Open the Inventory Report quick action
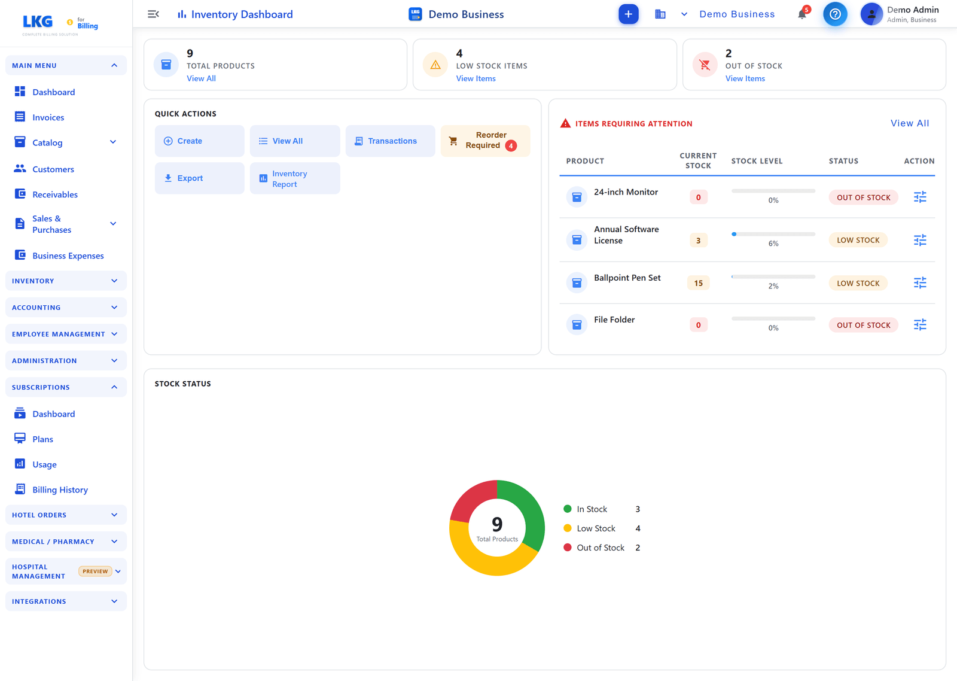This screenshot has width=957, height=681. click(295, 178)
